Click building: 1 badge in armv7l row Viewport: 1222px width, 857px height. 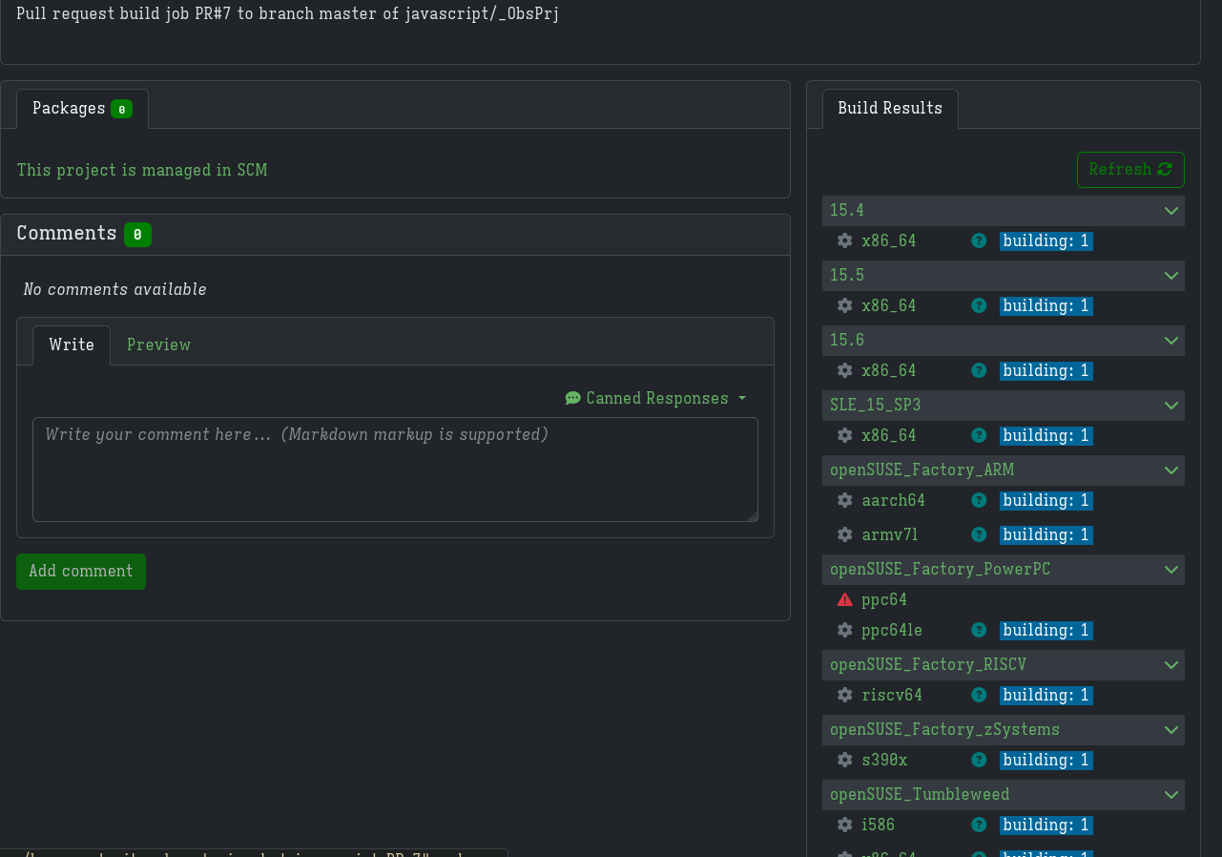click(x=1046, y=535)
